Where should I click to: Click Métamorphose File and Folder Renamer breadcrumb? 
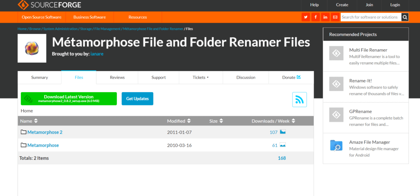(x=153, y=29)
